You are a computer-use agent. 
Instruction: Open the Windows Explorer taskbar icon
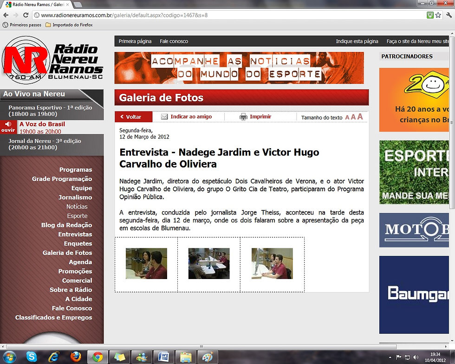(x=185, y=357)
